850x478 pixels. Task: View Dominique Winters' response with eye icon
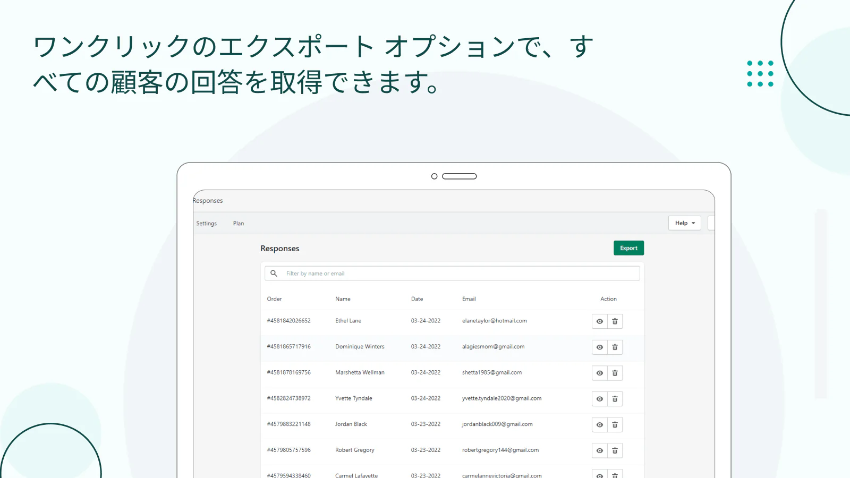pyautogui.click(x=600, y=347)
